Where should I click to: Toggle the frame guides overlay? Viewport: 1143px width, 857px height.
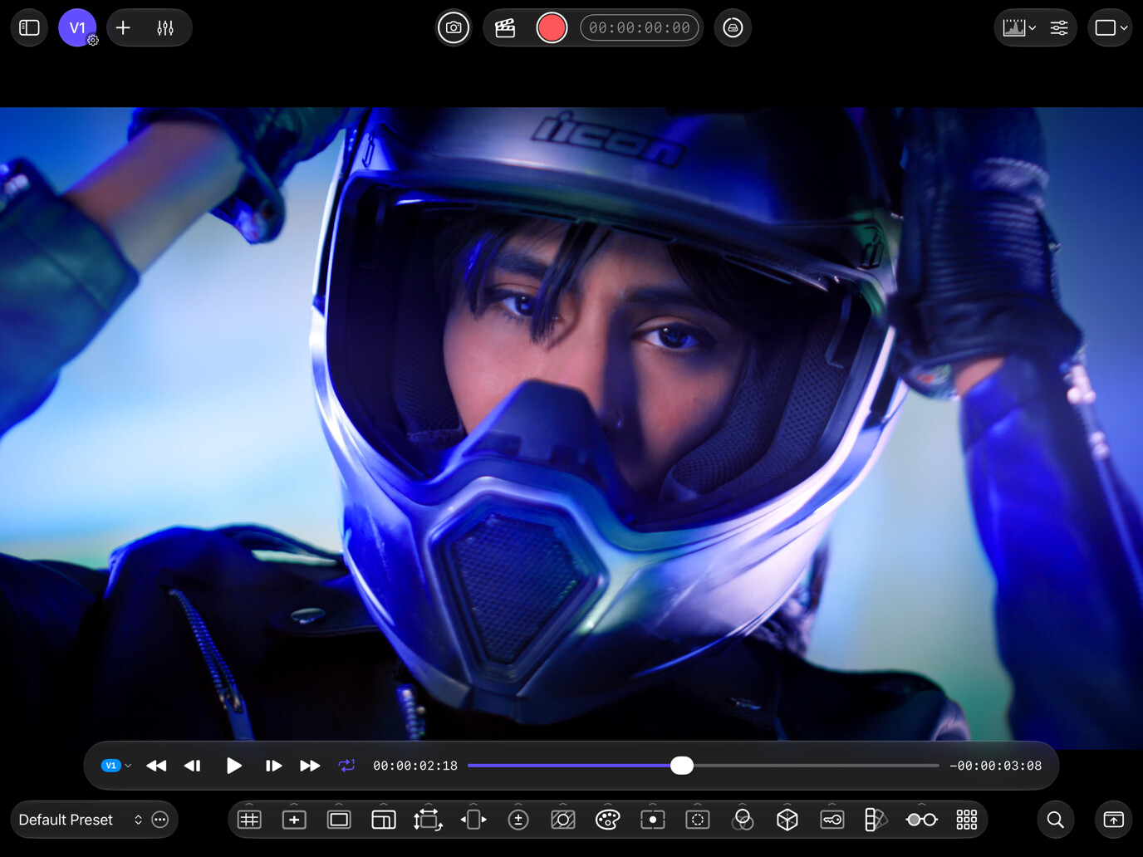(x=384, y=820)
